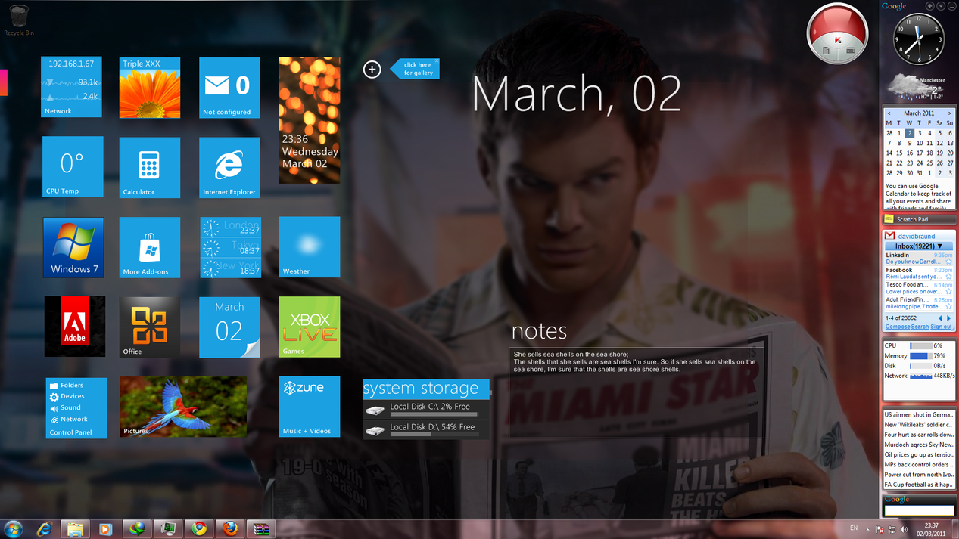This screenshot has height=539, width=959.
Task: Select Local Disk D:\ 54% Free entry
Action: (x=426, y=430)
